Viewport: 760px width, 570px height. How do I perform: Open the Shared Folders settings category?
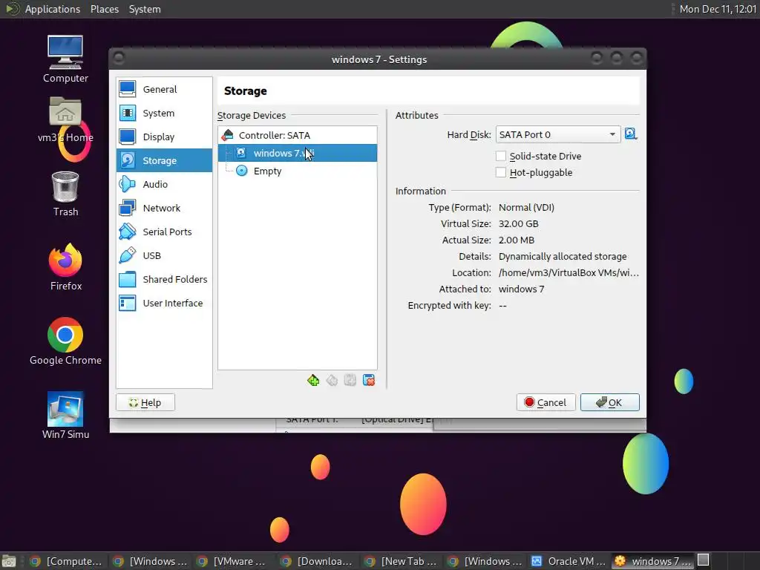pos(164,279)
